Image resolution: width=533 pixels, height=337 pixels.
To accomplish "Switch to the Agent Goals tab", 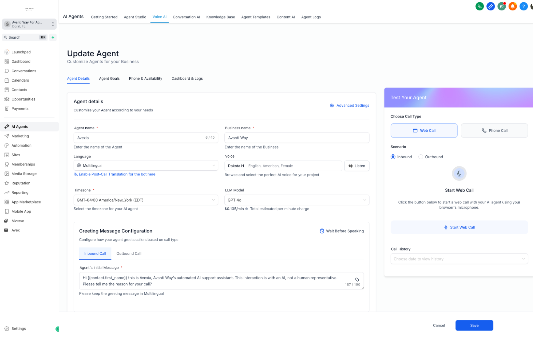I will tap(109, 79).
